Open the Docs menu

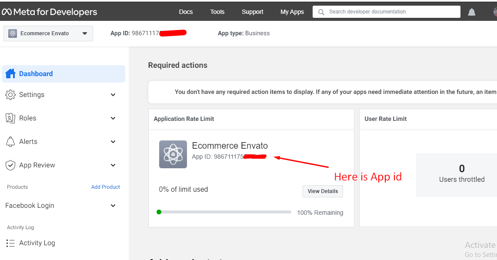(x=186, y=12)
